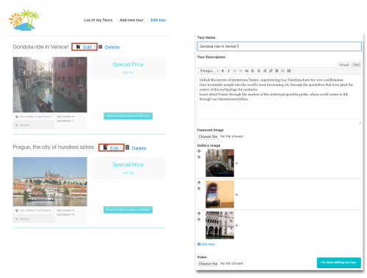The width and height of the screenshot is (367, 278).
Task: Align text left in editor
Action: [x=252, y=70]
